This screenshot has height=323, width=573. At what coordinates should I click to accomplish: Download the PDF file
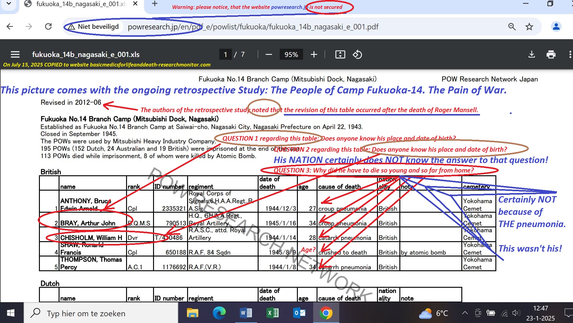(532, 55)
